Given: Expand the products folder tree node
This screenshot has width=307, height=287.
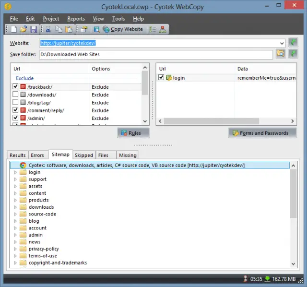Looking at the screenshot, I should (x=15, y=200).
